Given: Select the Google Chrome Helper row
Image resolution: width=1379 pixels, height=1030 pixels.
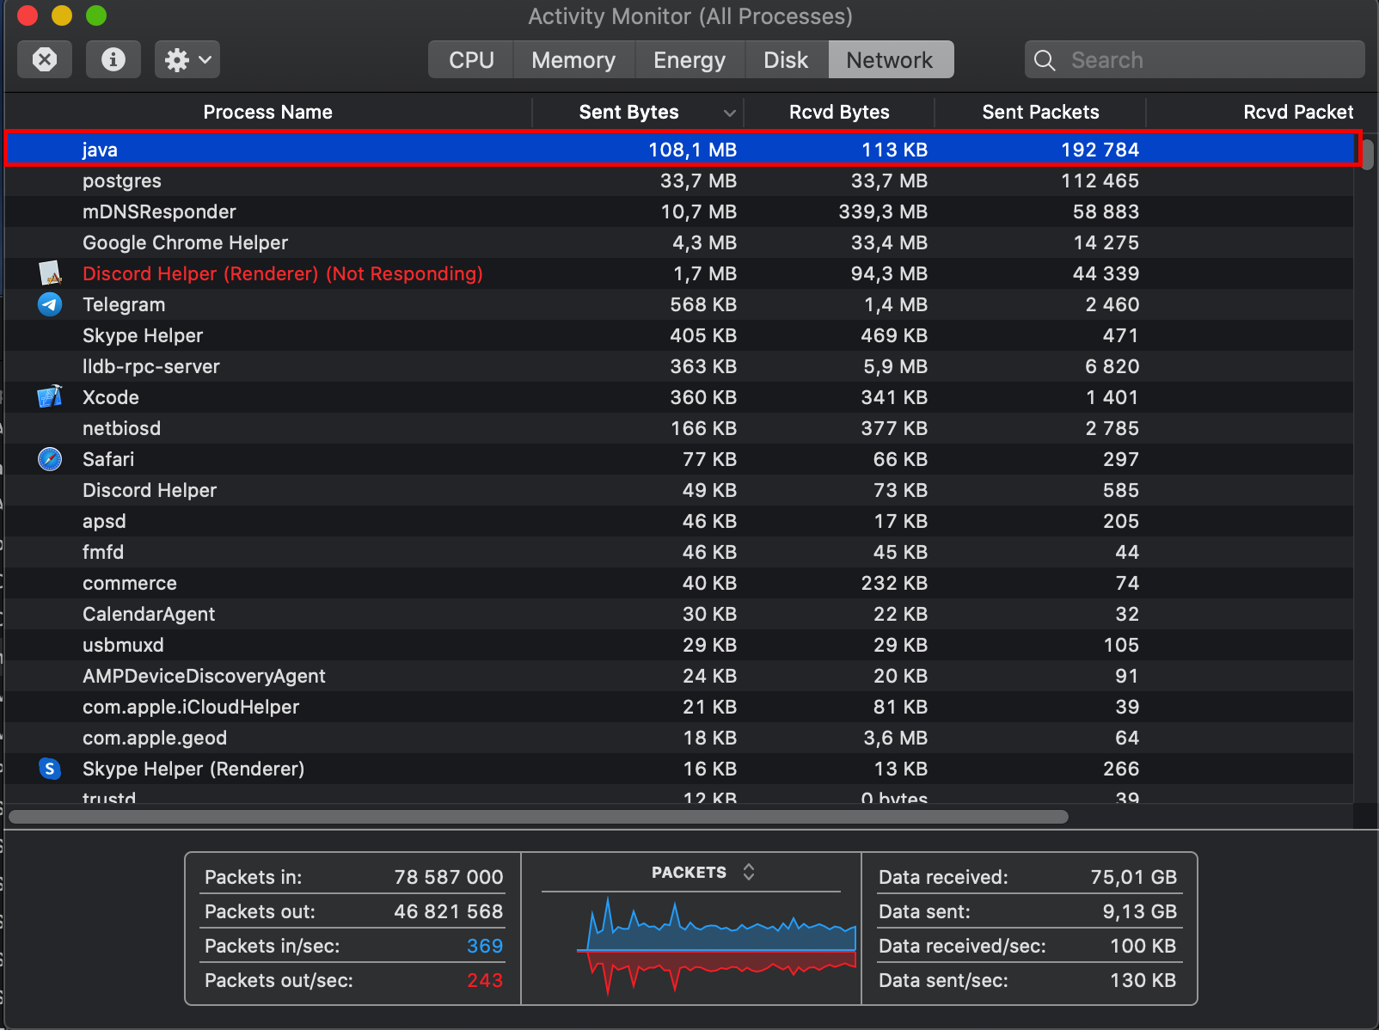Looking at the screenshot, I should pos(679,242).
